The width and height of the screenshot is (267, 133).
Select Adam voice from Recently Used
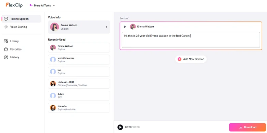coord(79,96)
